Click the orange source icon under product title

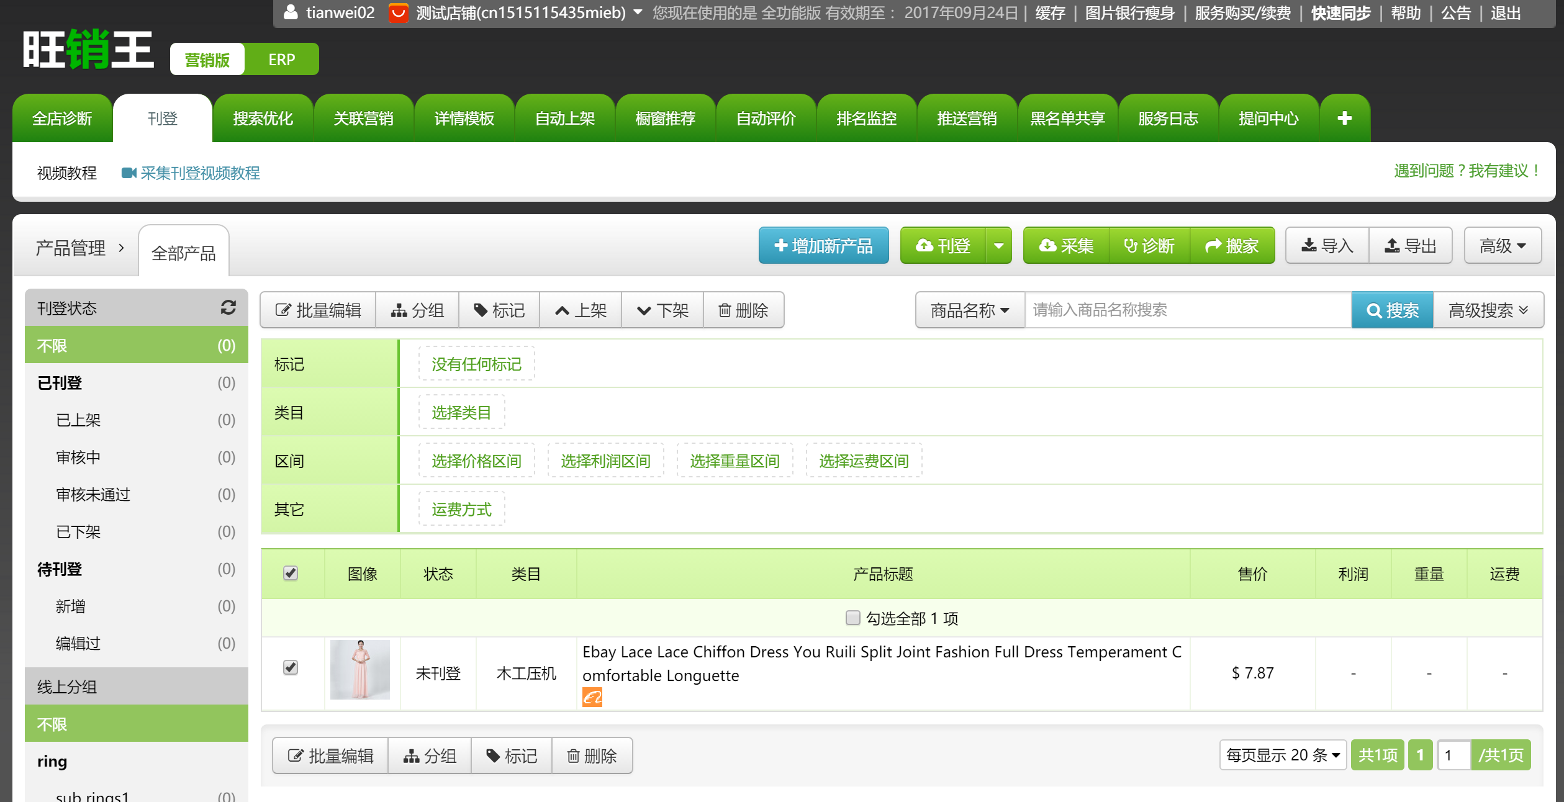tap(592, 697)
